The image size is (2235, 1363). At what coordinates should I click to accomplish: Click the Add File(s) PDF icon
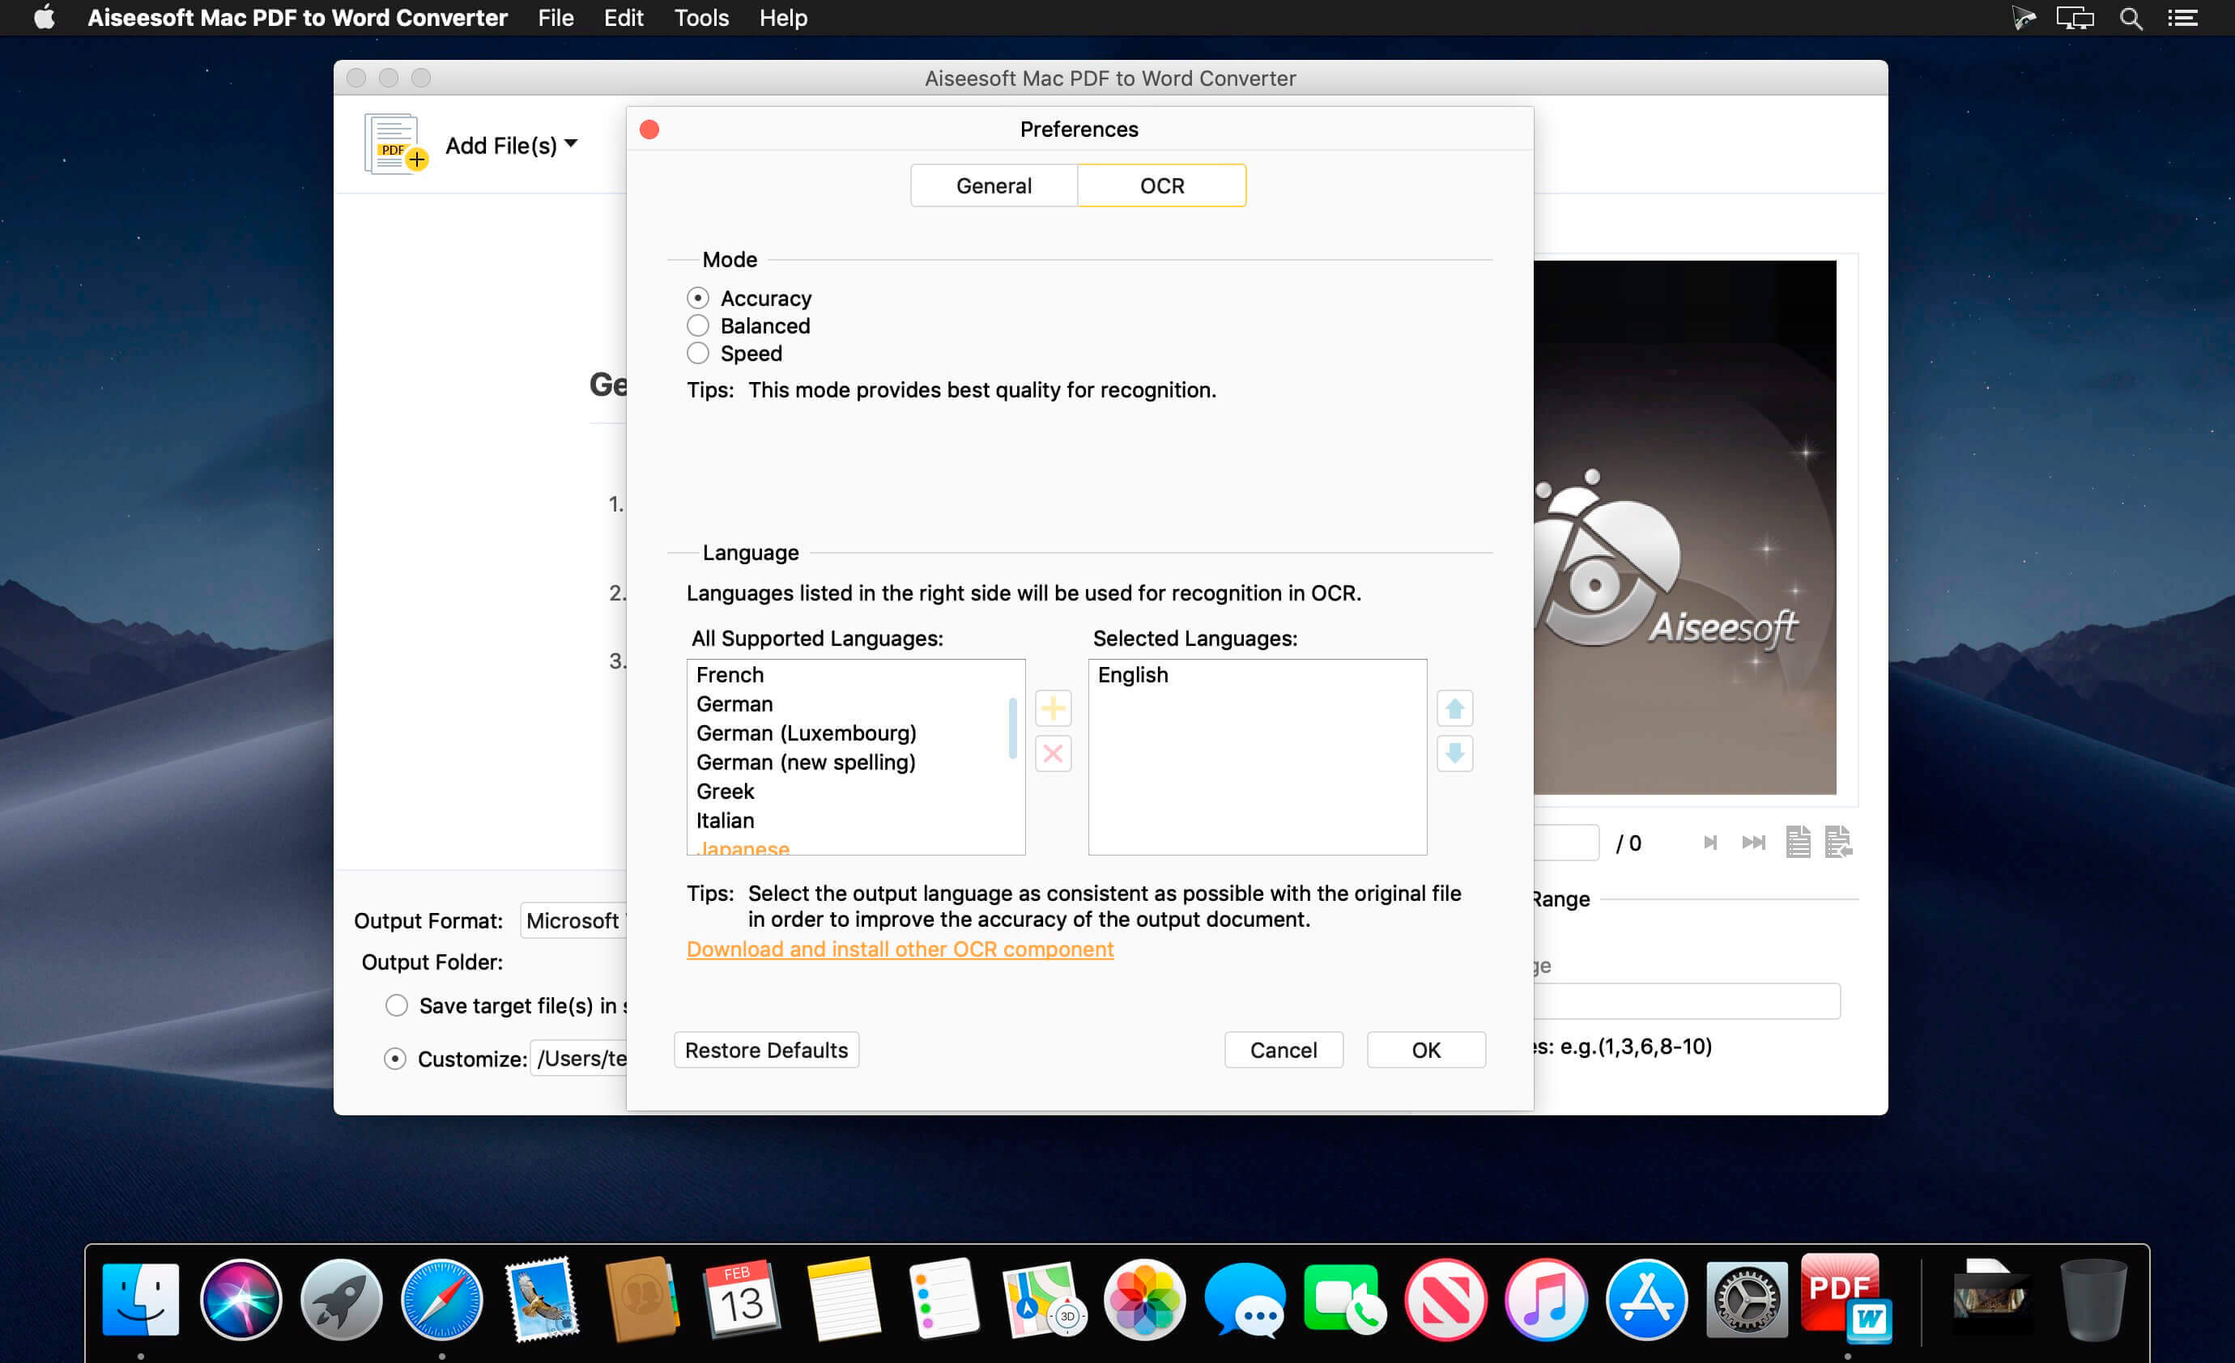394,144
